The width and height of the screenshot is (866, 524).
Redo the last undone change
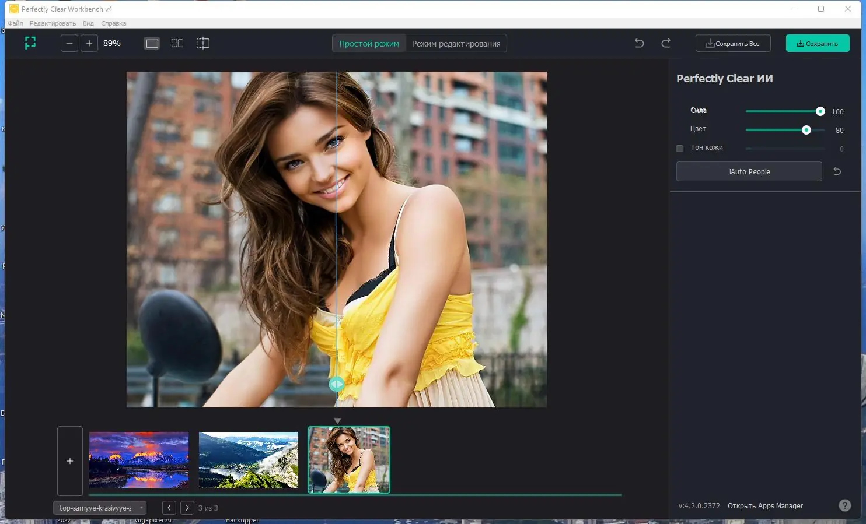[x=666, y=43]
